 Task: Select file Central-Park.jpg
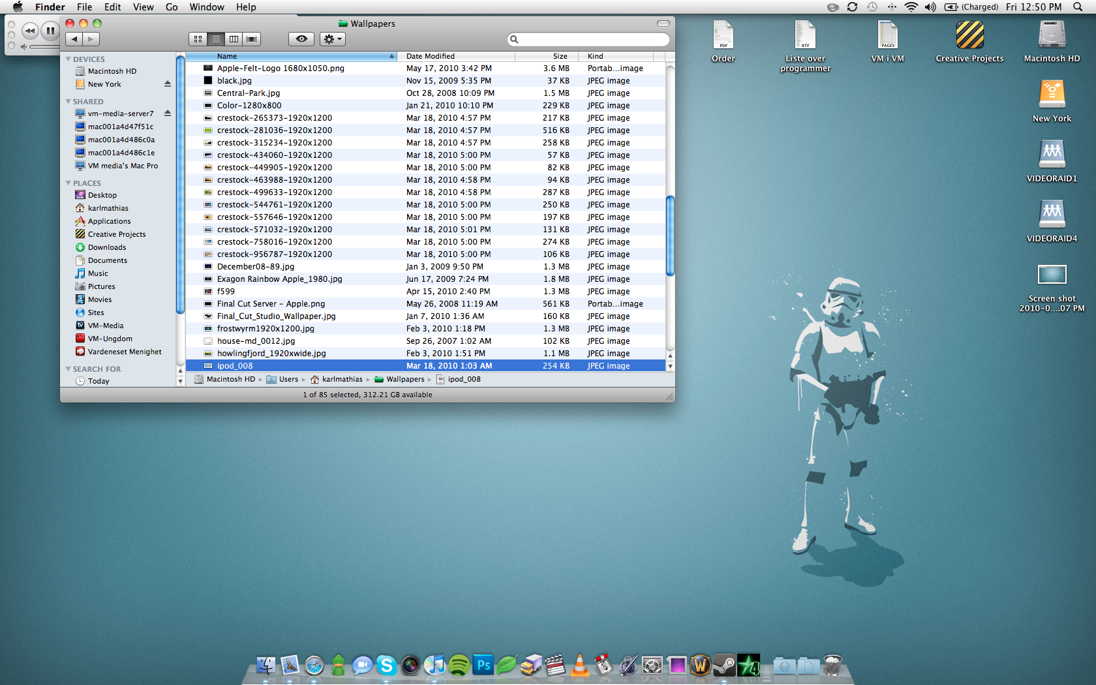tap(425, 93)
